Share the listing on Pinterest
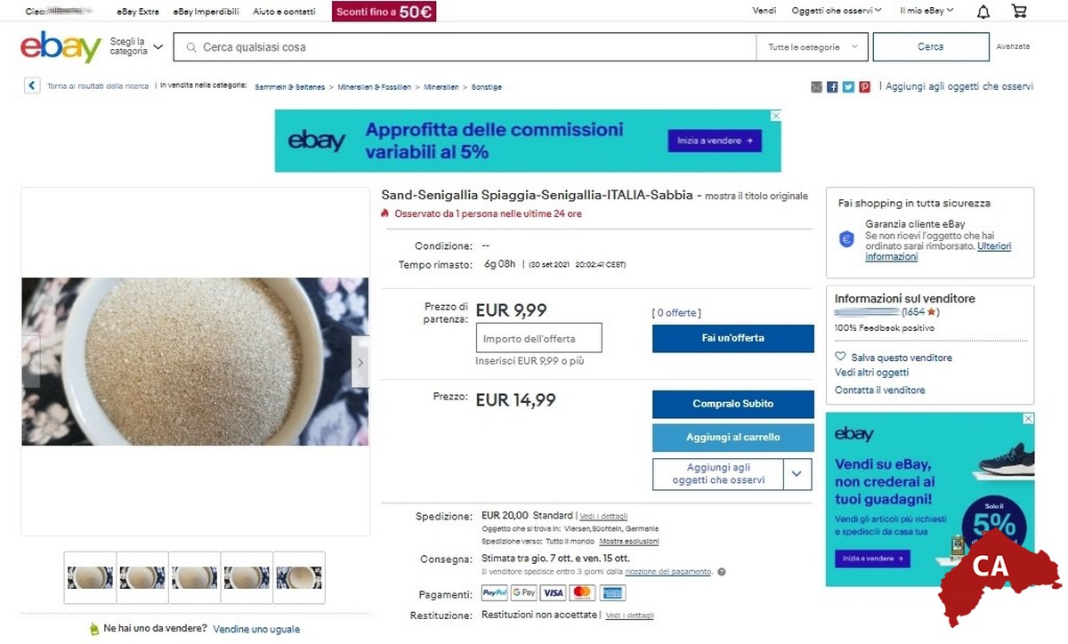This screenshot has width=1068, height=644. 864,87
